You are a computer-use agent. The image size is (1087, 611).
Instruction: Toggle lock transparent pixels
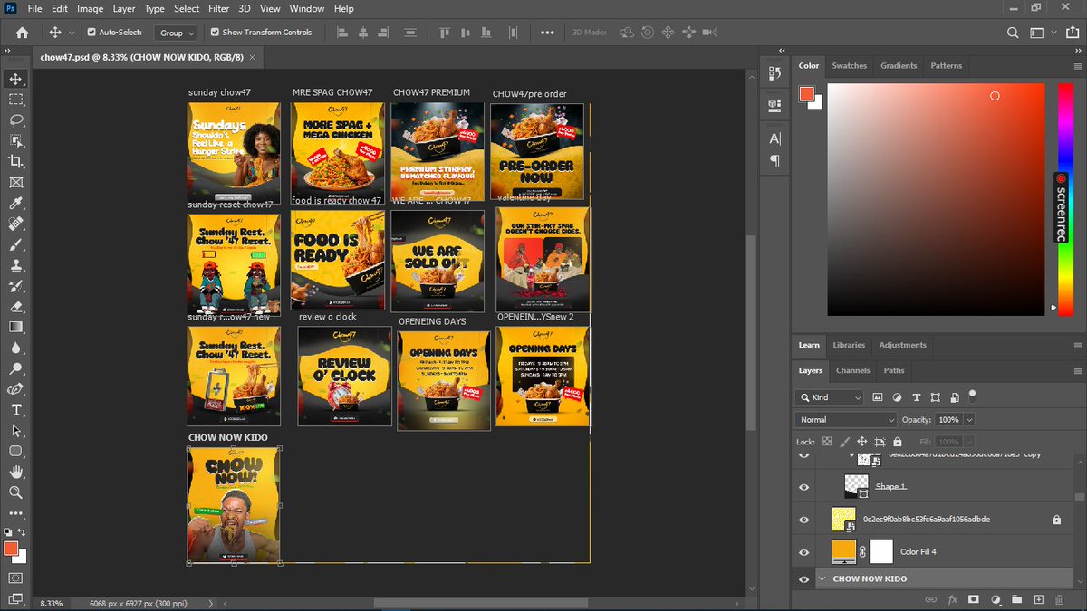[x=827, y=442]
